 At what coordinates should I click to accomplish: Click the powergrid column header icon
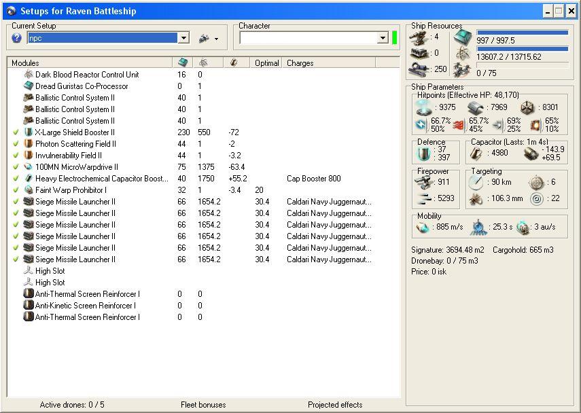(203, 62)
